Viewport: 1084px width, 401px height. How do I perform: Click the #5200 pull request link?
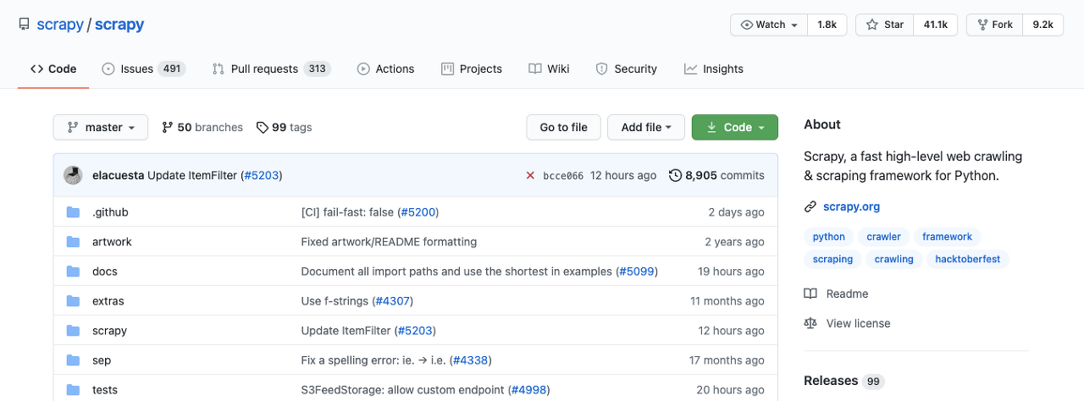click(x=418, y=212)
